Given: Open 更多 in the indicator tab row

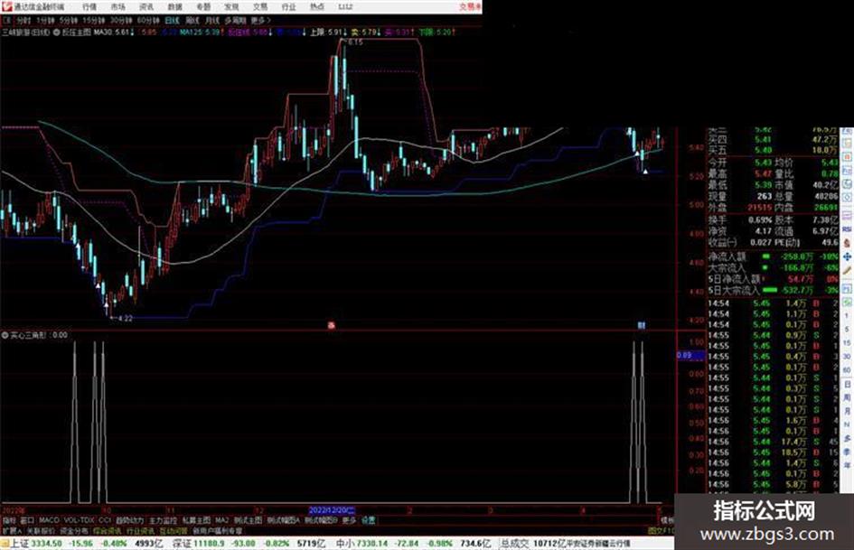Looking at the screenshot, I should coord(349,520).
